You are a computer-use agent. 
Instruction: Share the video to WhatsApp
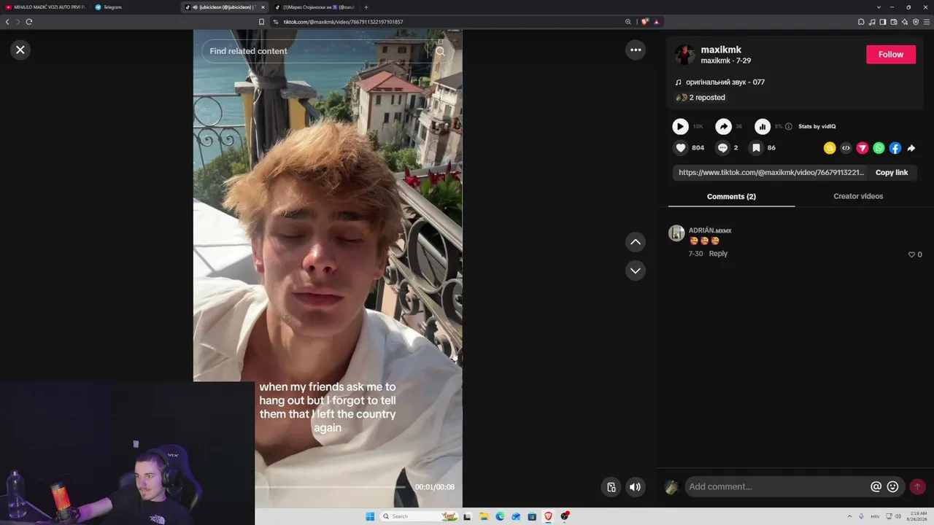879,148
